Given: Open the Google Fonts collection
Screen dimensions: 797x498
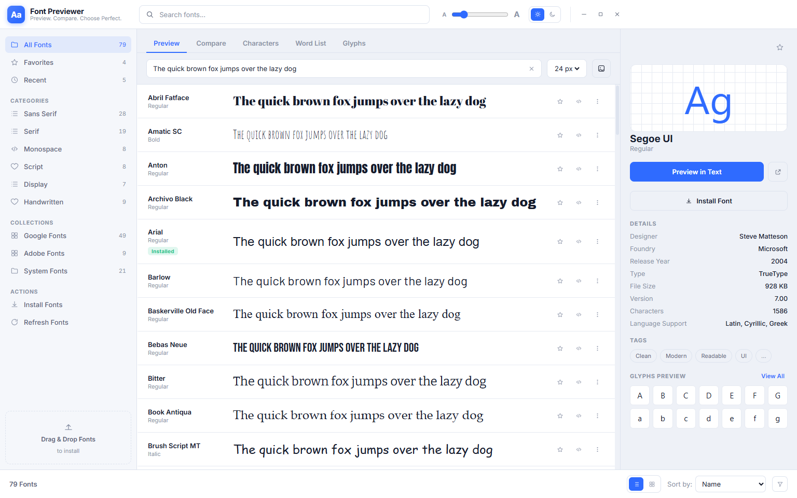Looking at the screenshot, I should (x=68, y=236).
